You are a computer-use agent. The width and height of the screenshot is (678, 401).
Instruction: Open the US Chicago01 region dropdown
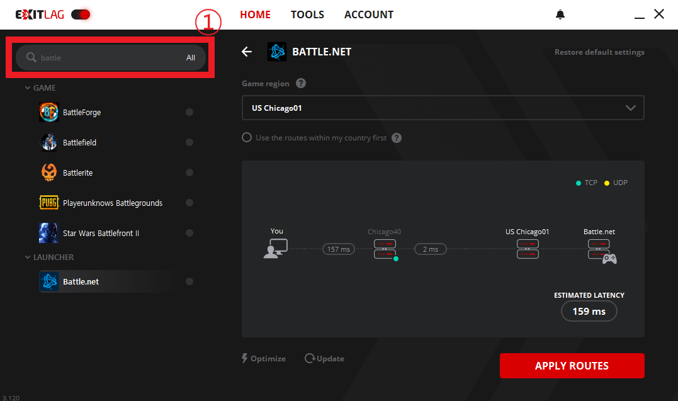point(443,108)
